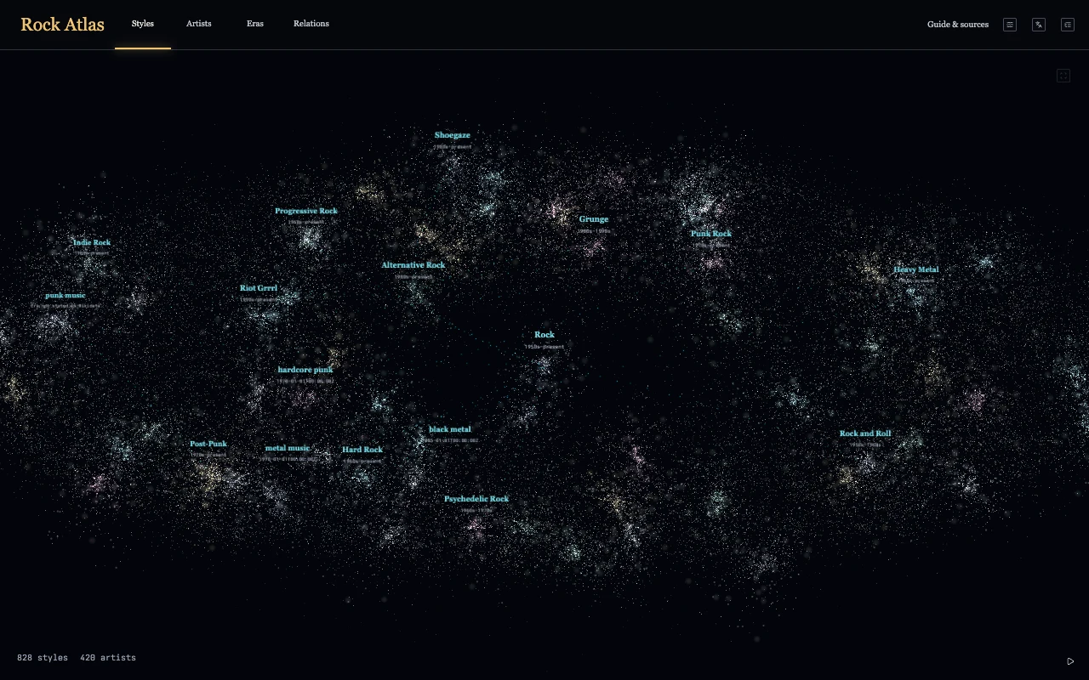Select the Post-Punk label
1089x680 pixels.
pos(208,444)
